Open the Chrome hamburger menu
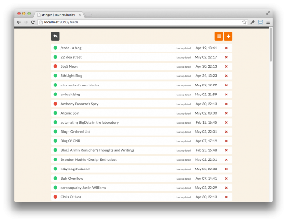This screenshot has height=222, width=287. coord(268,22)
